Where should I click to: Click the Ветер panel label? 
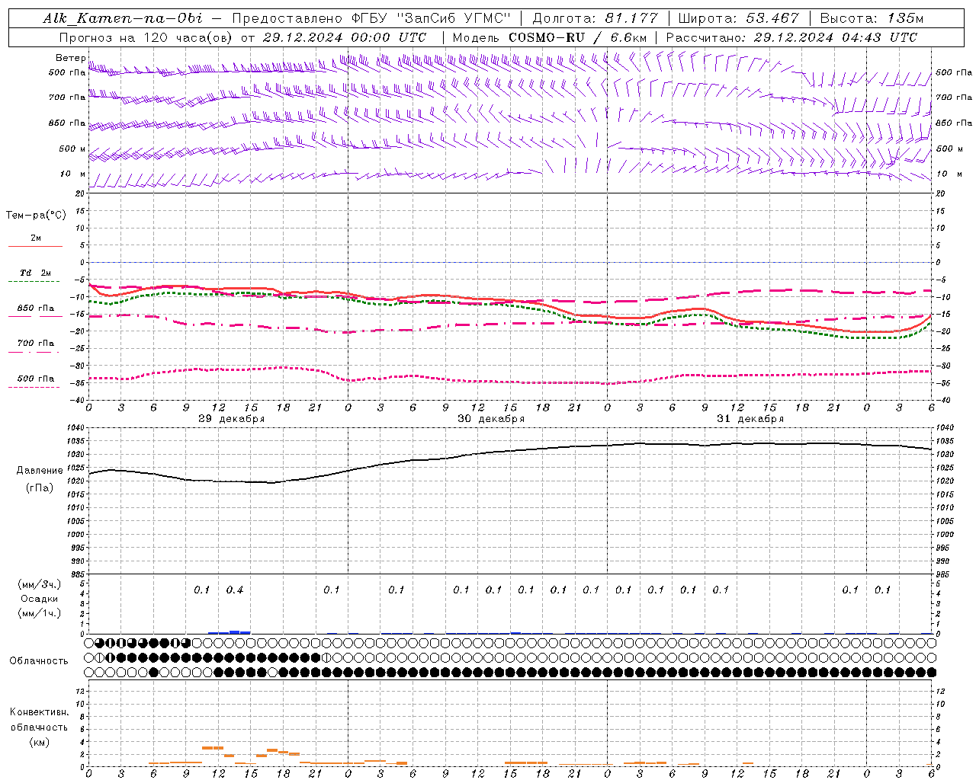[x=70, y=58]
